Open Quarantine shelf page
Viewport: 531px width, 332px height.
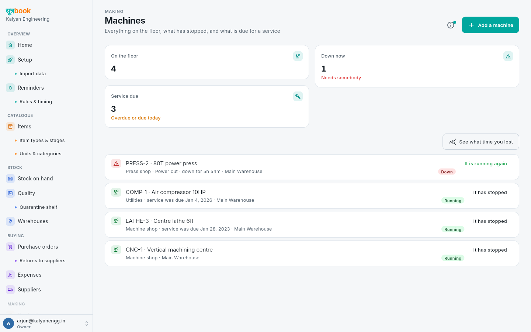38,207
